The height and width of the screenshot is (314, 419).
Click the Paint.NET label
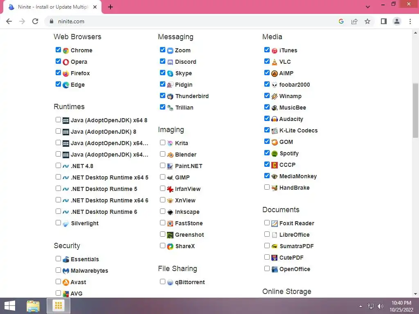click(x=189, y=166)
